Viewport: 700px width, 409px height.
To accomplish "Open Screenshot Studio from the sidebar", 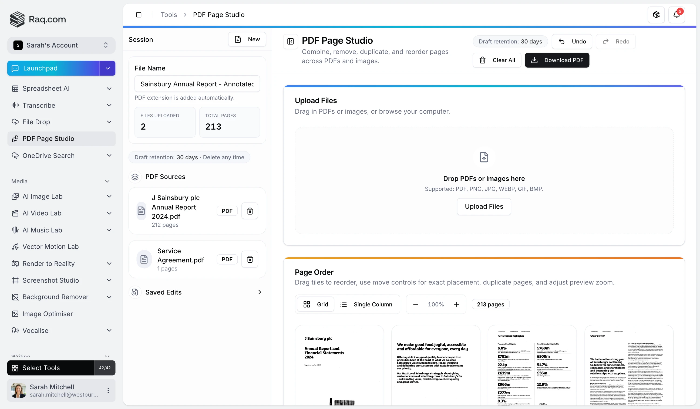I will 51,280.
